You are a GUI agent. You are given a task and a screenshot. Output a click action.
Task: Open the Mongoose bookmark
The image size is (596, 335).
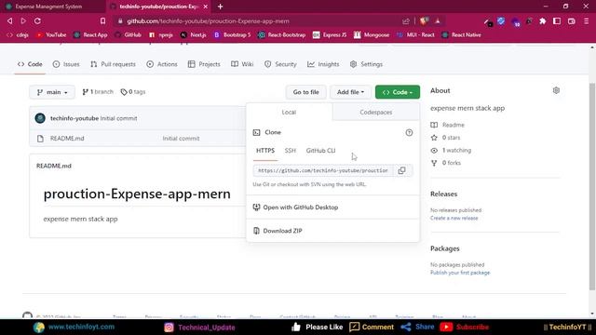372,35
